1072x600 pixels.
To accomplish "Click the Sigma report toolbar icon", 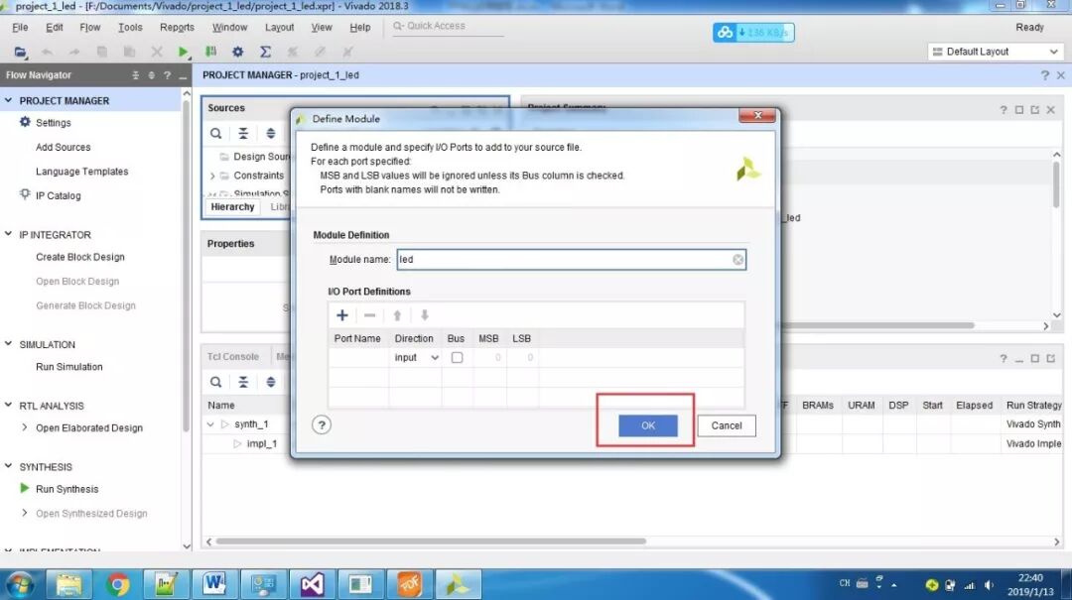I will (265, 52).
